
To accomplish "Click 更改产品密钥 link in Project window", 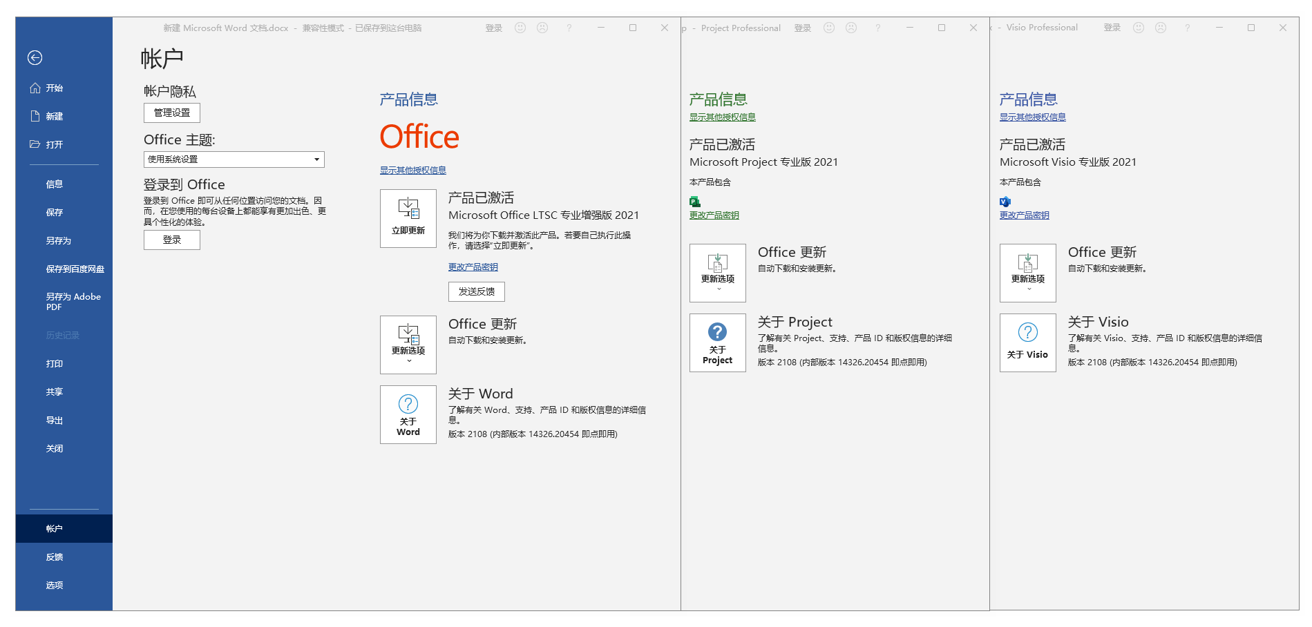I will (714, 215).
